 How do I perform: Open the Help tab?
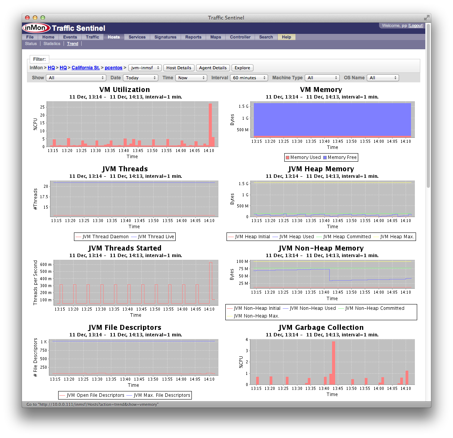click(x=287, y=37)
